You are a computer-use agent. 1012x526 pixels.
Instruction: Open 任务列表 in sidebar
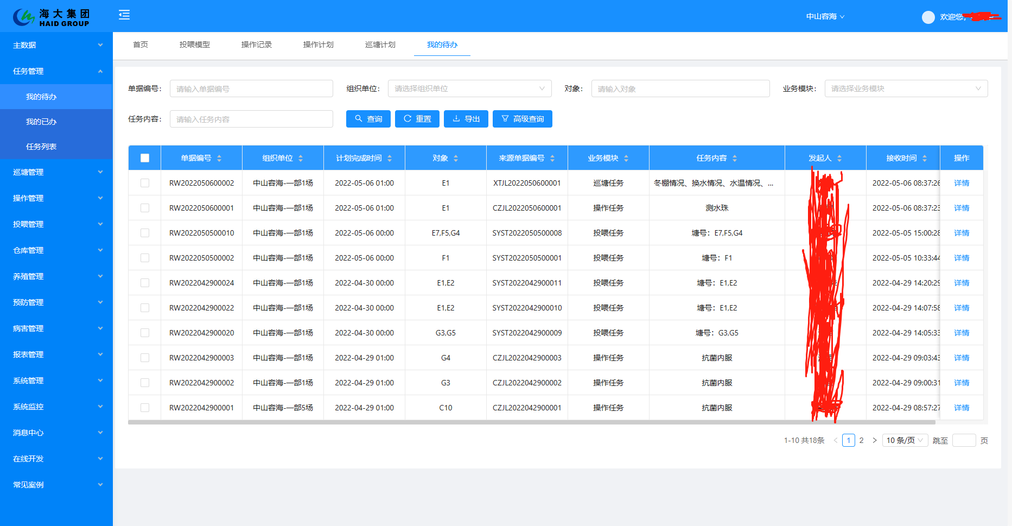tap(56, 147)
